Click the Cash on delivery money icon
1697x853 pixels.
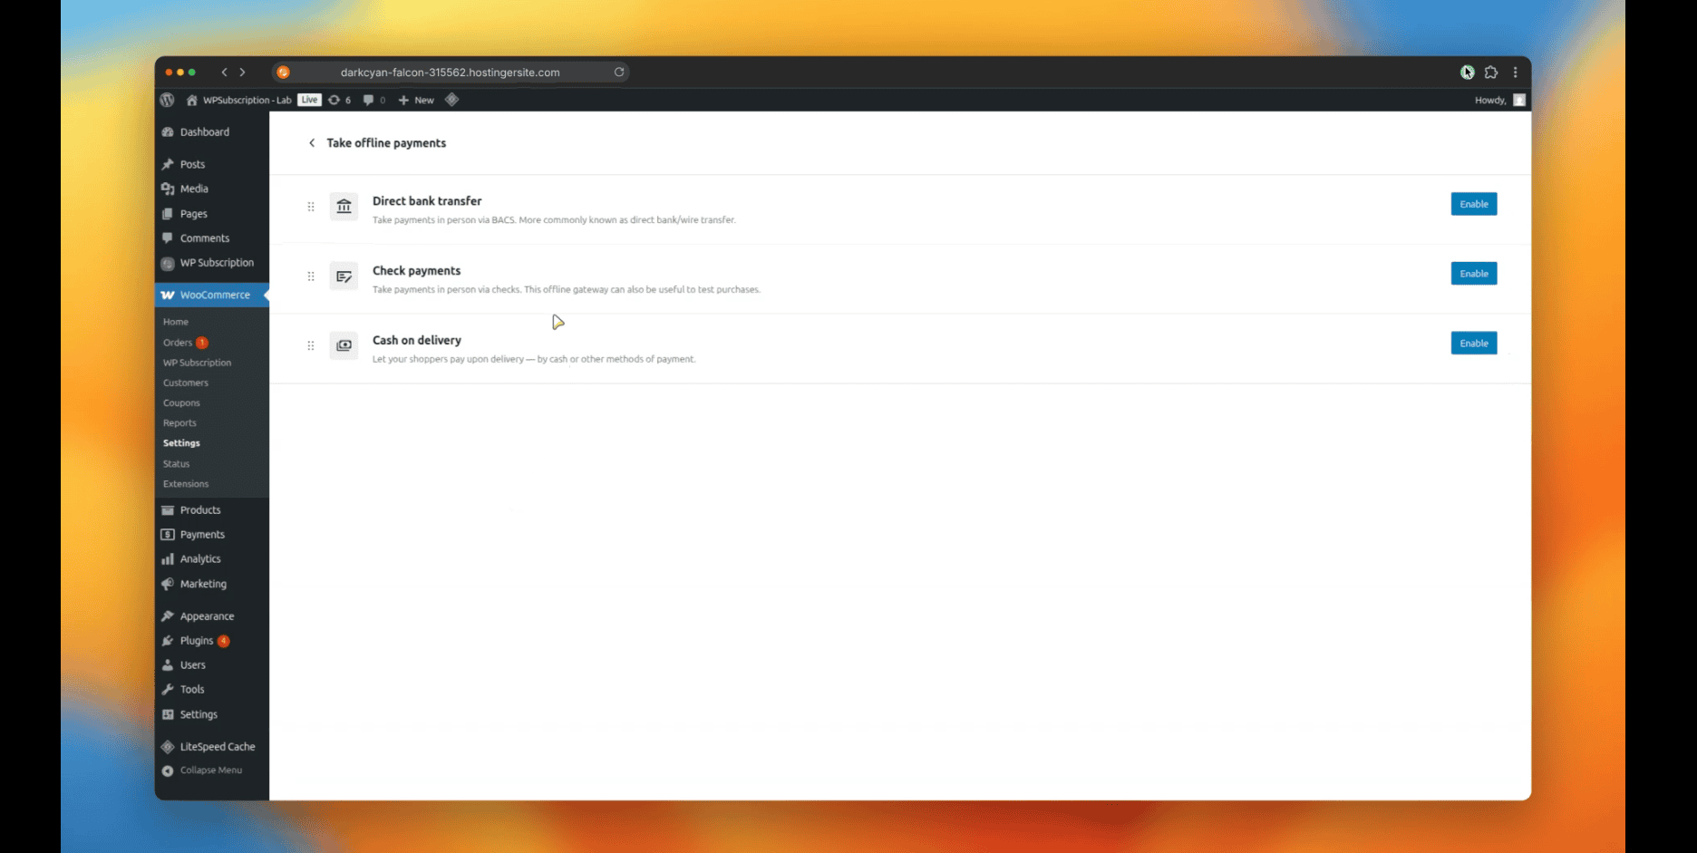[344, 345]
